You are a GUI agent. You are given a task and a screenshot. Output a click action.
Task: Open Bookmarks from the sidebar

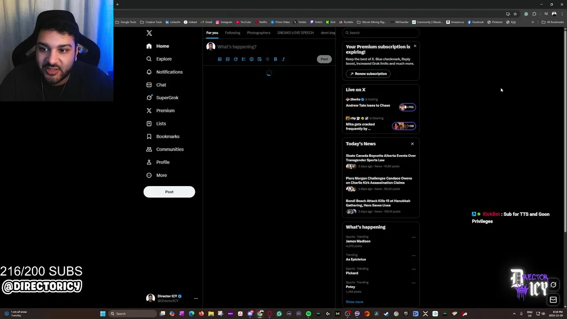pos(163,136)
